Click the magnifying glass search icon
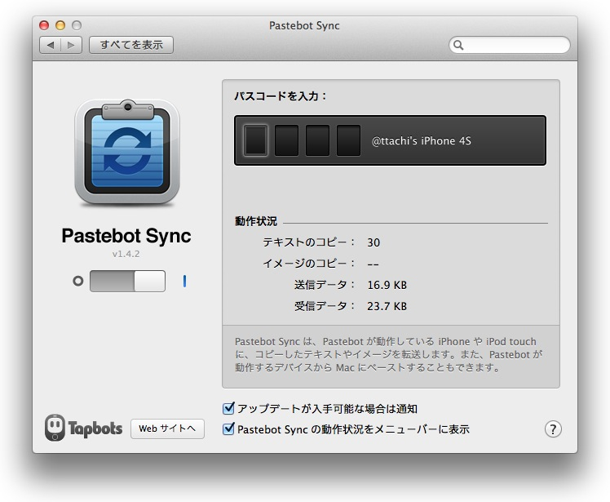 (x=459, y=45)
